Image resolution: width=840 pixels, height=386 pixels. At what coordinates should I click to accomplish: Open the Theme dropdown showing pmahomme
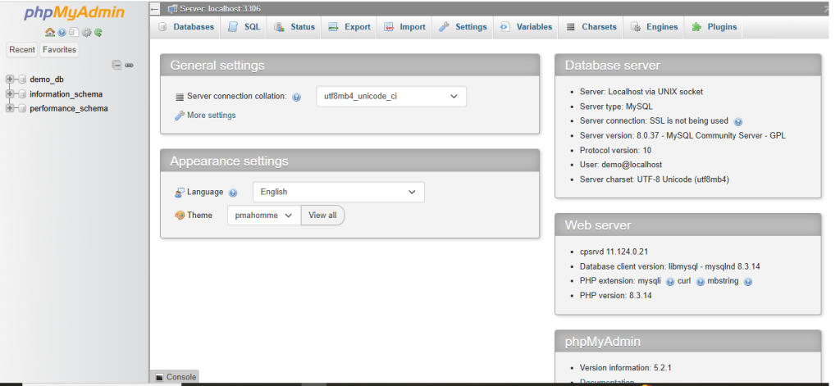264,216
